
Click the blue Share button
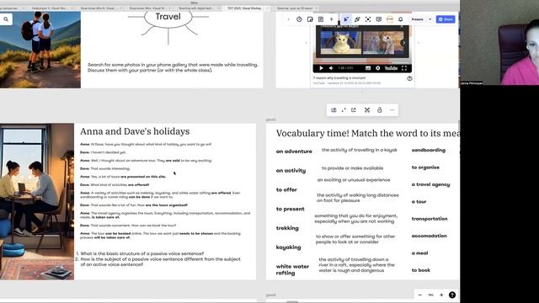446,19
